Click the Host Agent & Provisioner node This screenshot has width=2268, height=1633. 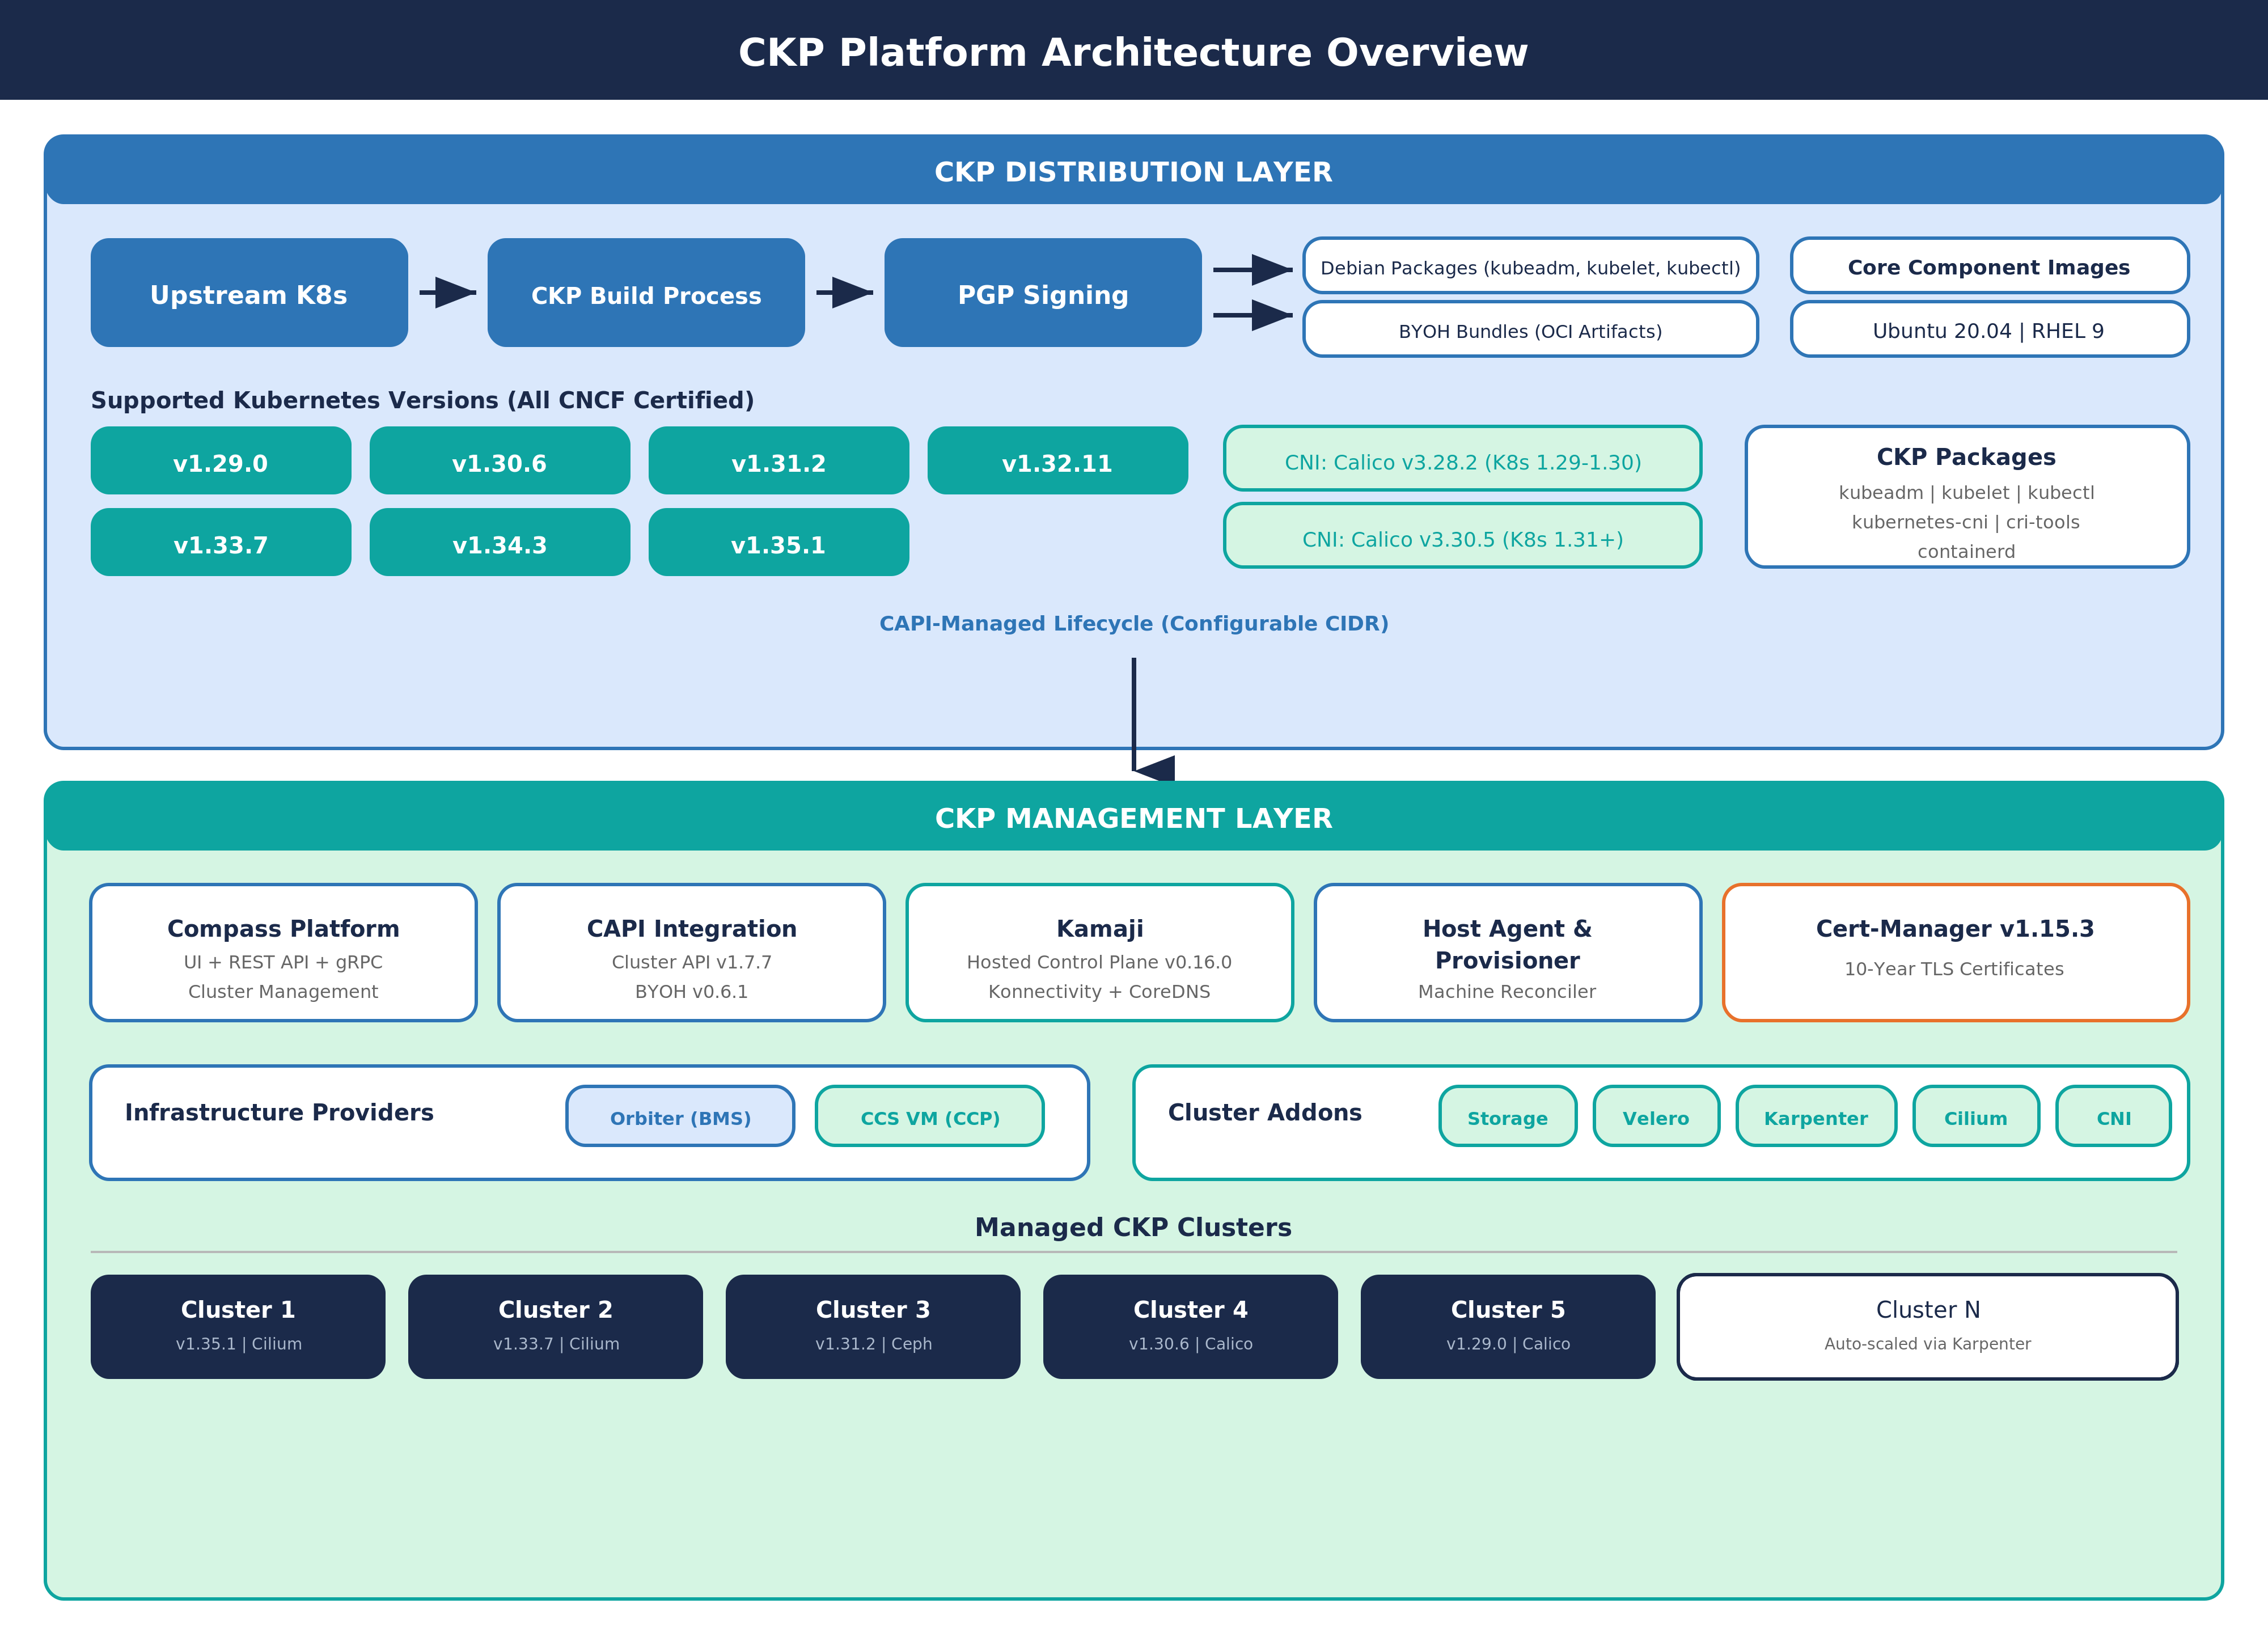pyautogui.click(x=1507, y=951)
